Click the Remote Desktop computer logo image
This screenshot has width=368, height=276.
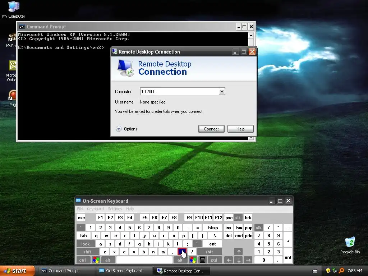126,68
